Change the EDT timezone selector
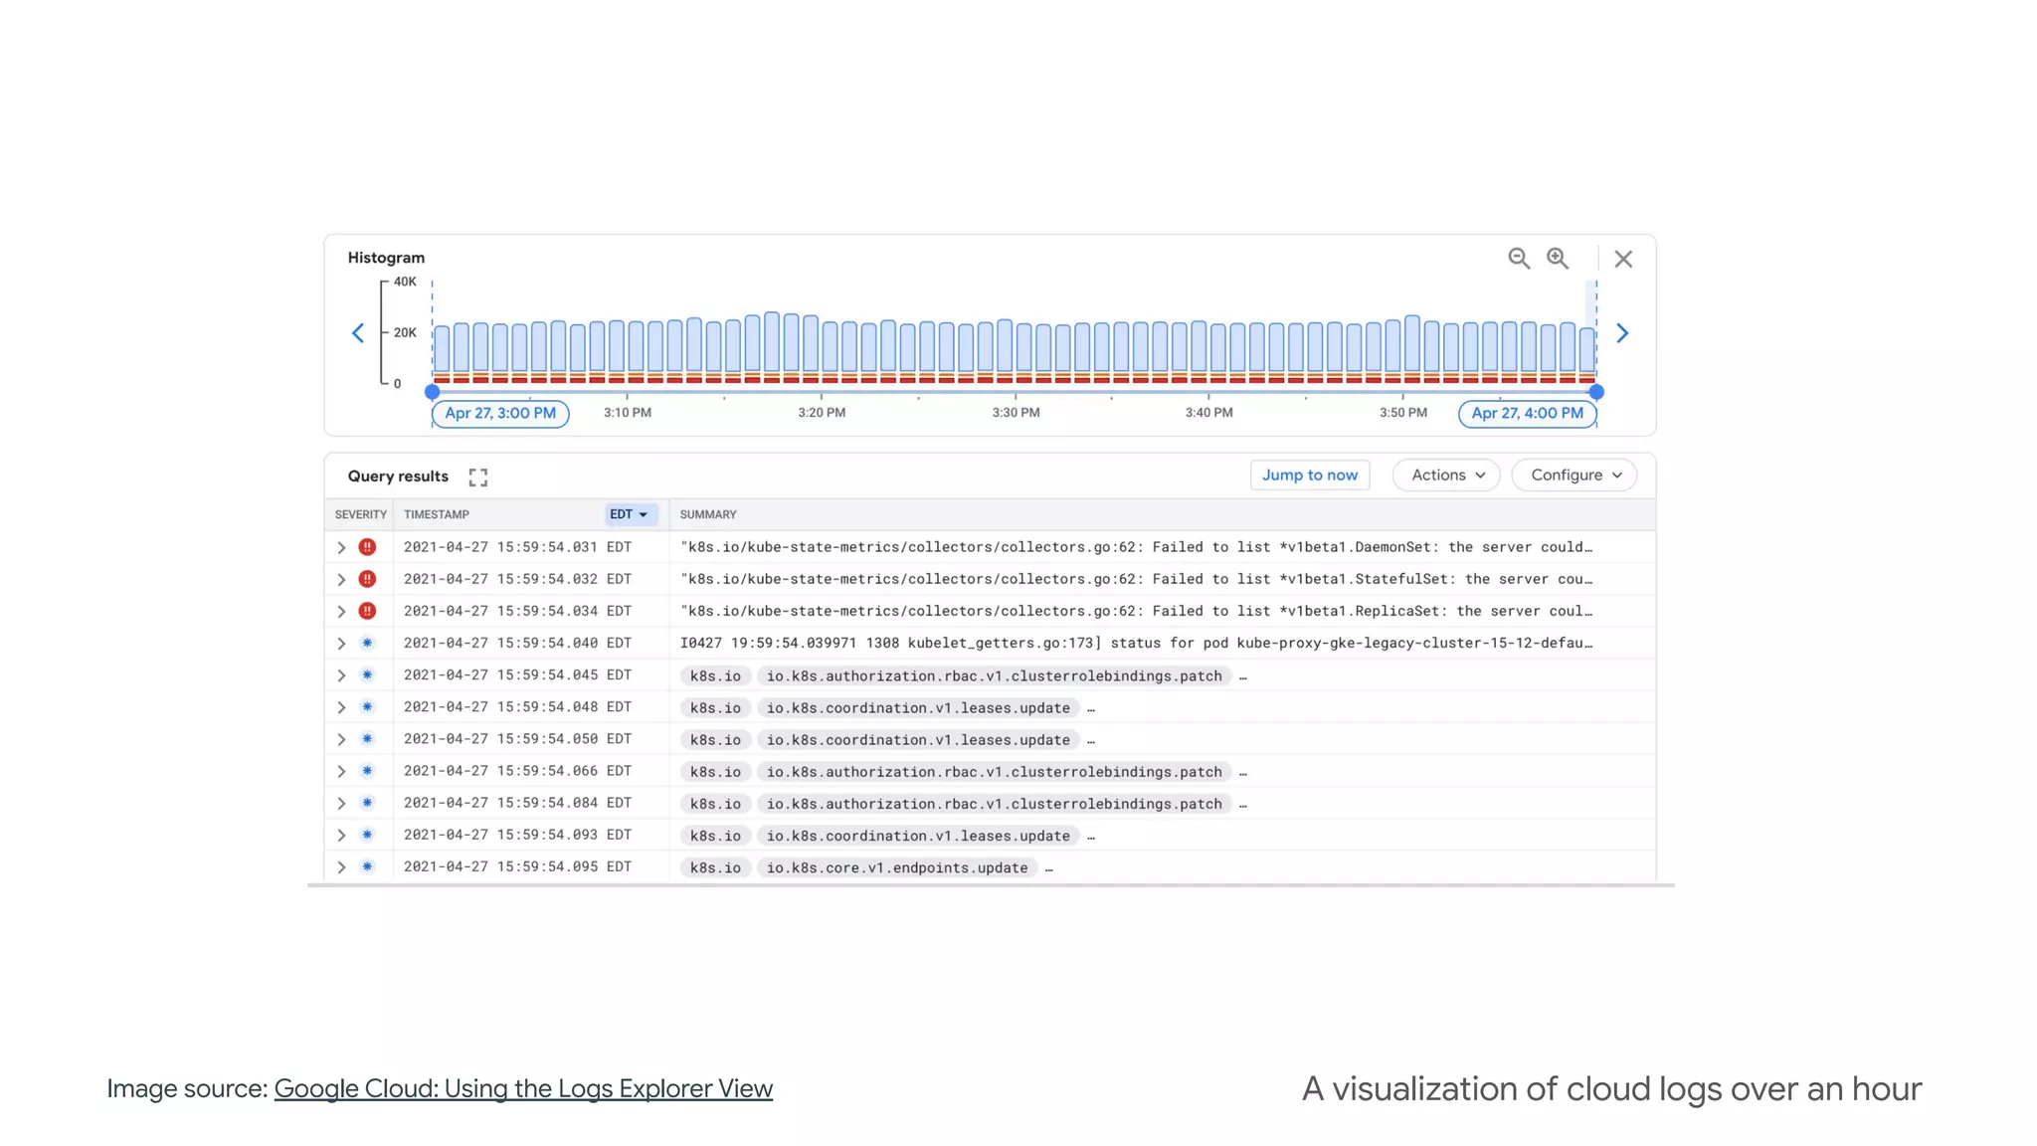Screen dimensions: 2037x1146 pos(631,514)
